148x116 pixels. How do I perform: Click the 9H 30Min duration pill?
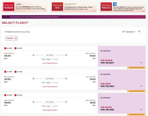(x=50, y=55)
